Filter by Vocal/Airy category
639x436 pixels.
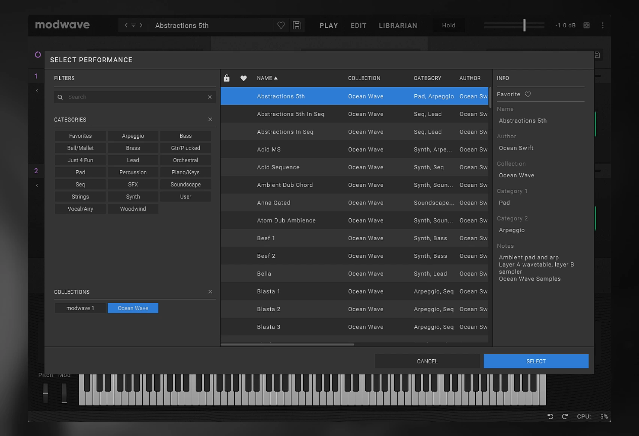point(80,209)
